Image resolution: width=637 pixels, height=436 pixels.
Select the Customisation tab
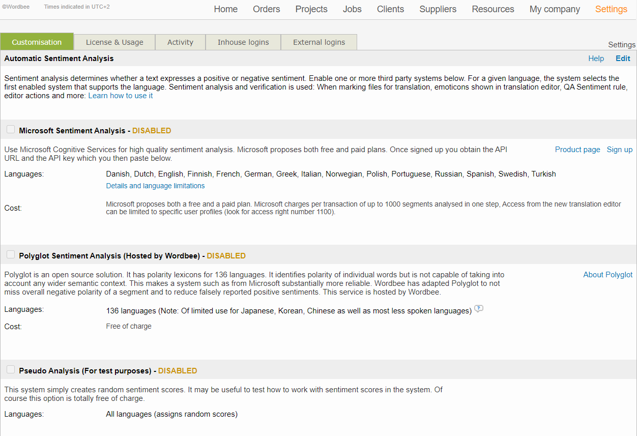37,42
